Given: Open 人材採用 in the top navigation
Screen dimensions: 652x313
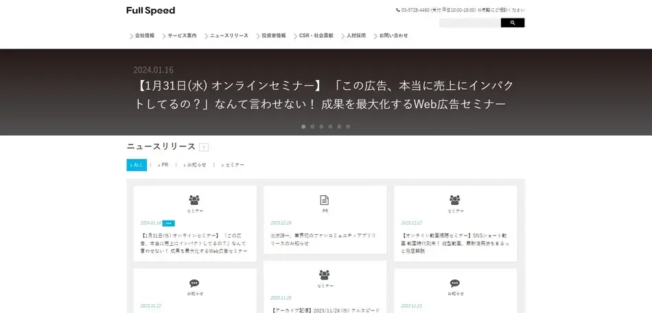Looking at the screenshot, I should tap(356, 36).
